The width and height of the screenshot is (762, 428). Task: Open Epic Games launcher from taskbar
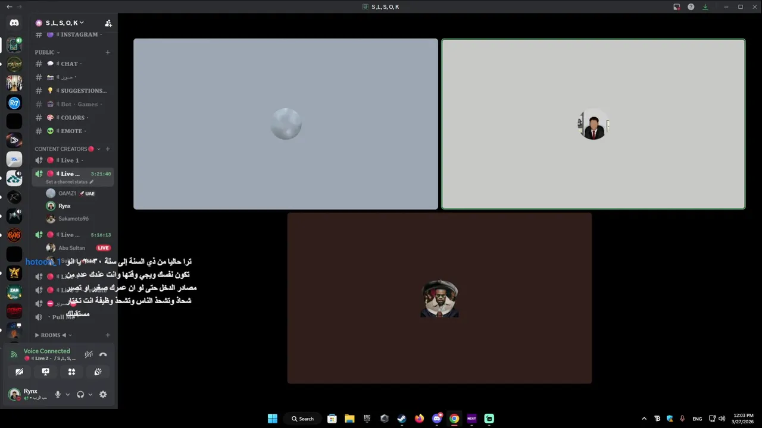pos(367,418)
